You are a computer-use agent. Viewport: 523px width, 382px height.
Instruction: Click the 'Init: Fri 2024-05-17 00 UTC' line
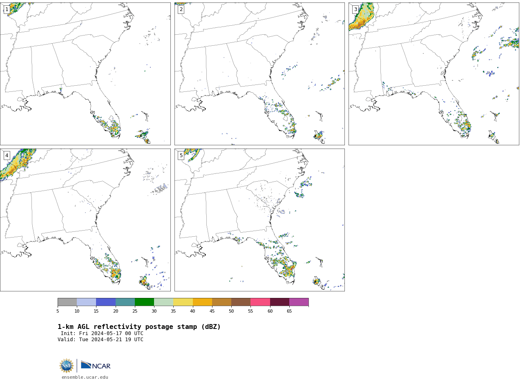(102, 333)
